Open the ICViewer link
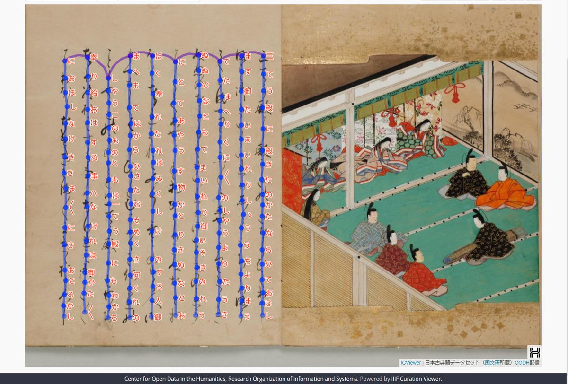The image size is (568, 384). [410, 363]
